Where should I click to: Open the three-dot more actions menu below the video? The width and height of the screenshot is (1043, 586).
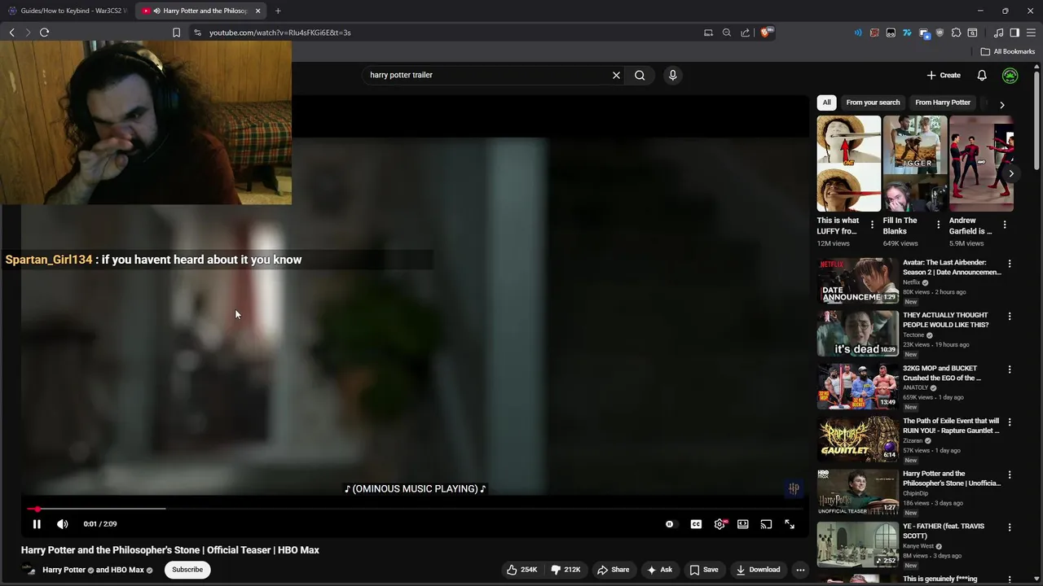(x=800, y=570)
